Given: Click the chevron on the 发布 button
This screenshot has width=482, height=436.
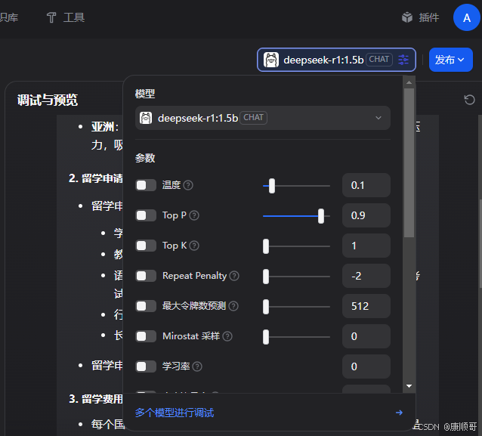Looking at the screenshot, I should point(461,60).
